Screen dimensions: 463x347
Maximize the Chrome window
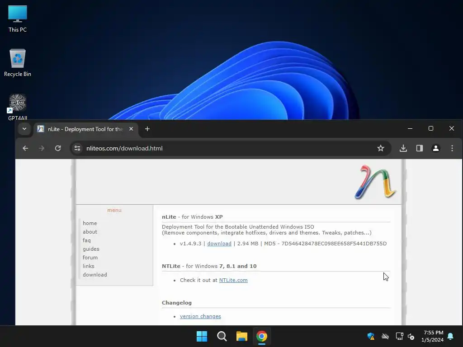click(431, 128)
